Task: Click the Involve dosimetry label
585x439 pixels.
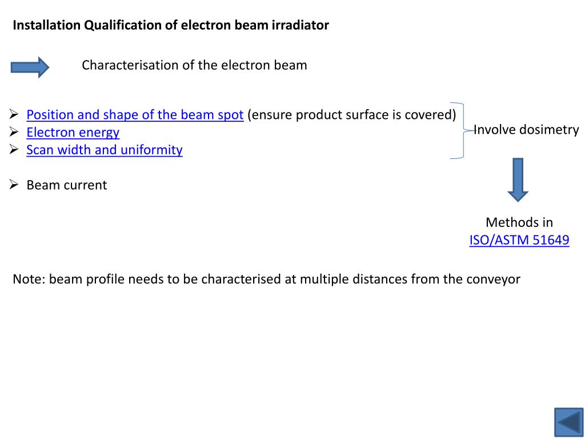Action: pos(526,130)
